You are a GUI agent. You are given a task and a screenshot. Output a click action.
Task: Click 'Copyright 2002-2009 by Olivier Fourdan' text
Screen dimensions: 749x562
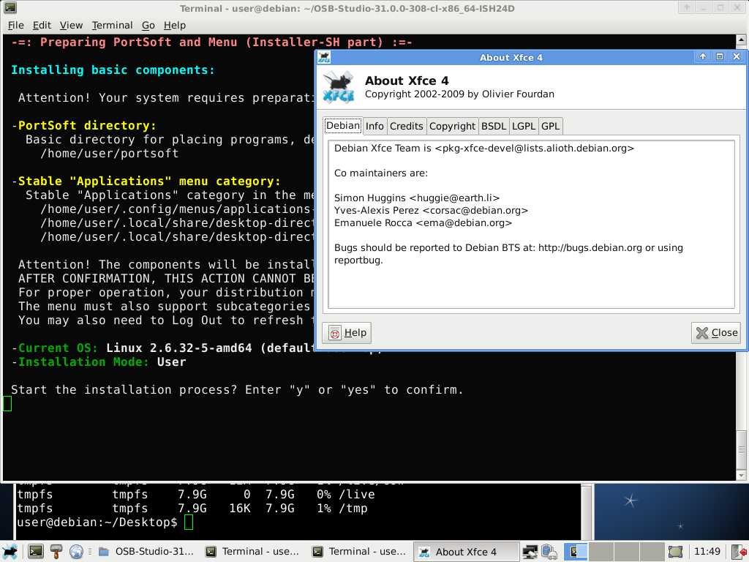click(459, 94)
